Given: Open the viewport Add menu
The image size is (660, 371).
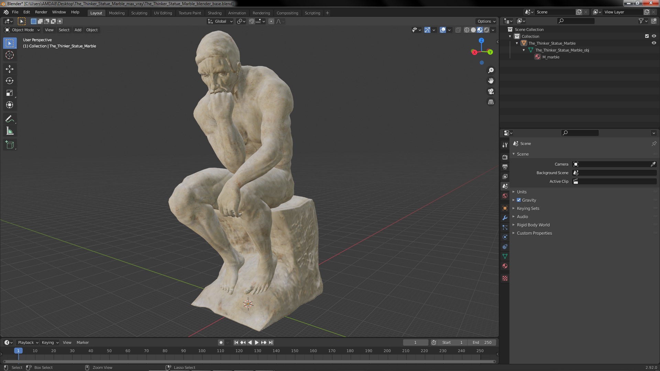Looking at the screenshot, I should pyautogui.click(x=78, y=30).
